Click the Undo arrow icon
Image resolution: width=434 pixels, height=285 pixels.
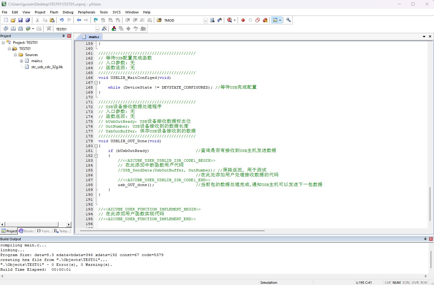[62, 20]
